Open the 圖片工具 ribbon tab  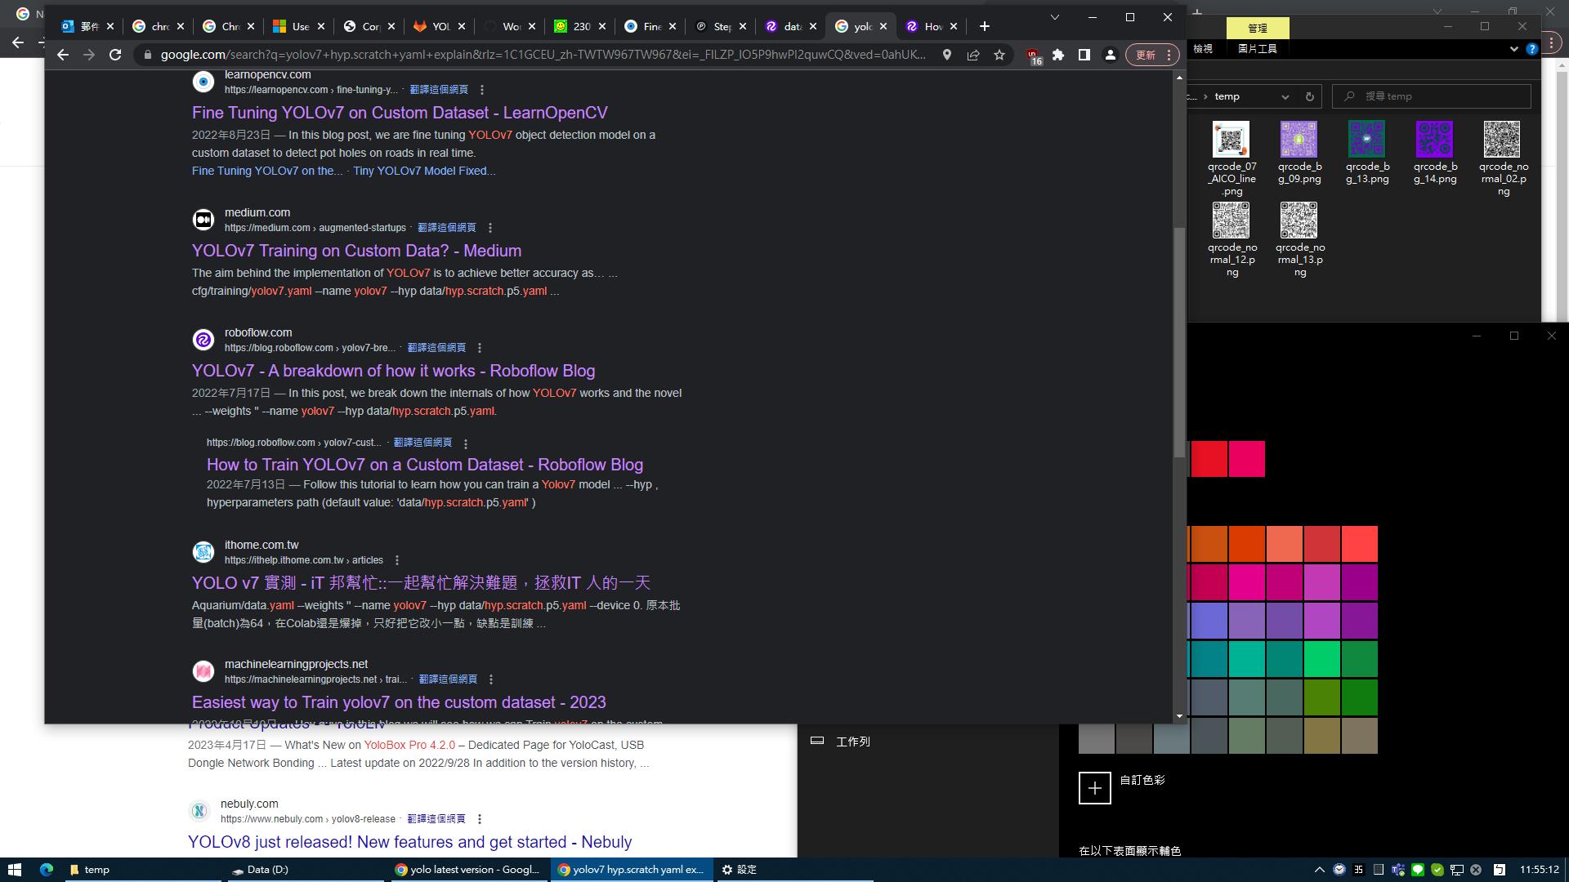[1257, 49]
